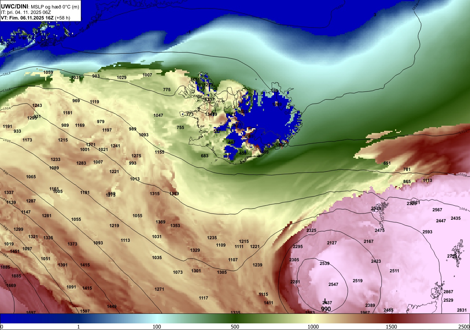Click the freezing-level value 2127
Viewport: 470px width, 330px height.
(332, 243)
